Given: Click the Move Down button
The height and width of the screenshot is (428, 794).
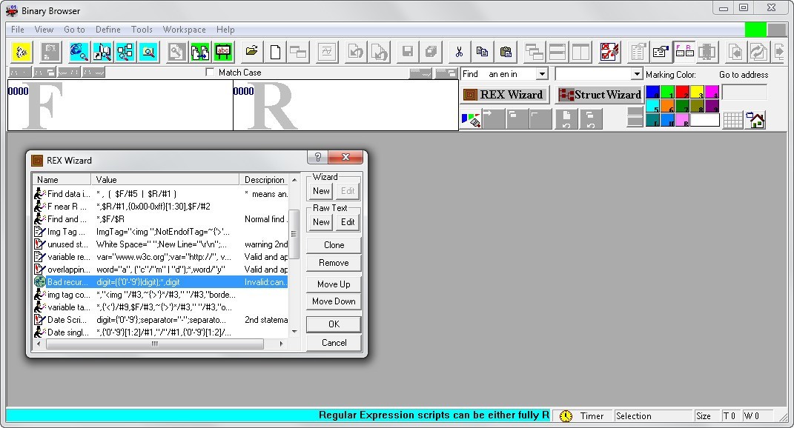Looking at the screenshot, I should click(334, 301).
